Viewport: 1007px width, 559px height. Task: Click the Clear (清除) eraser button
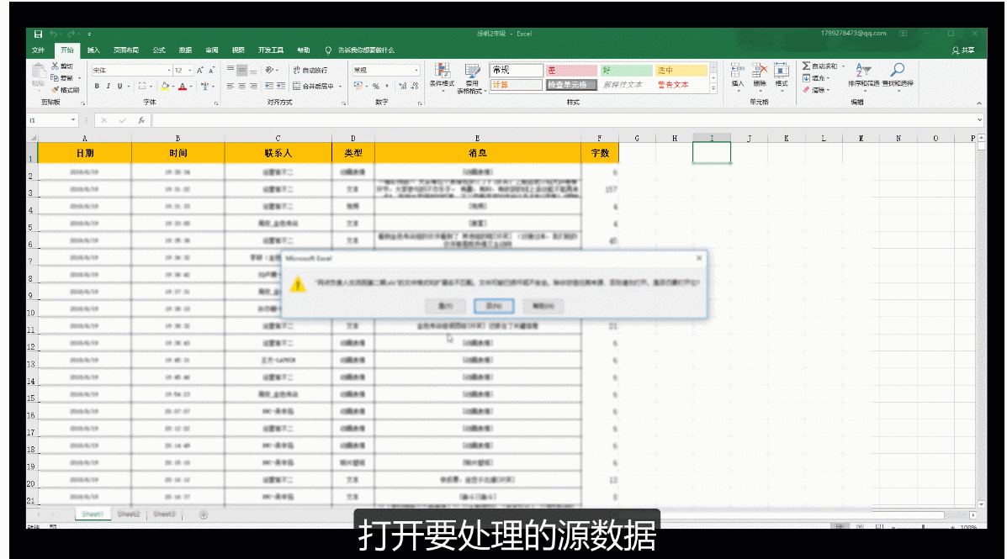816,90
